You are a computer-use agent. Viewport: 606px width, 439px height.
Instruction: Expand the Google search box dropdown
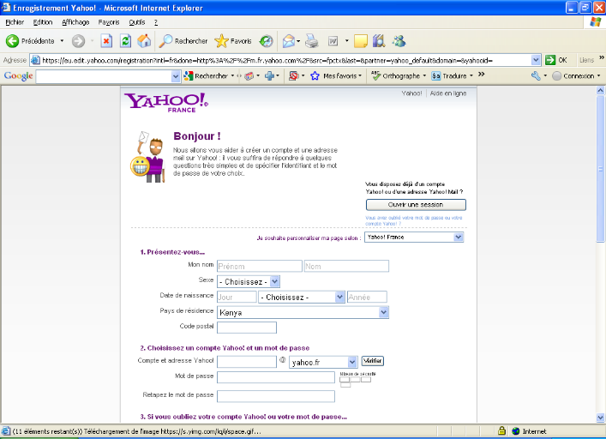pos(176,76)
